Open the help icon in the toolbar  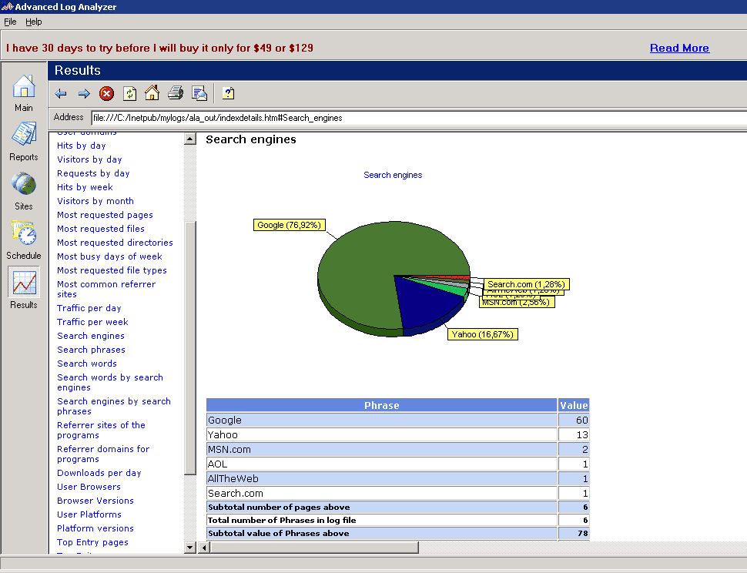click(x=228, y=94)
